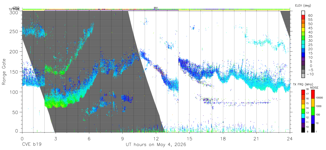The width and height of the screenshot is (326, 150).
Task: Click the 'CVE b19' radar beam label
Action: [x=31, y=145]
